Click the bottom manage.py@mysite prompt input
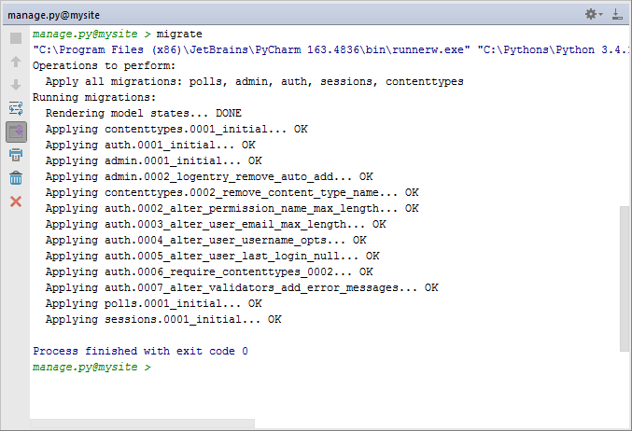 coord(91,367)
